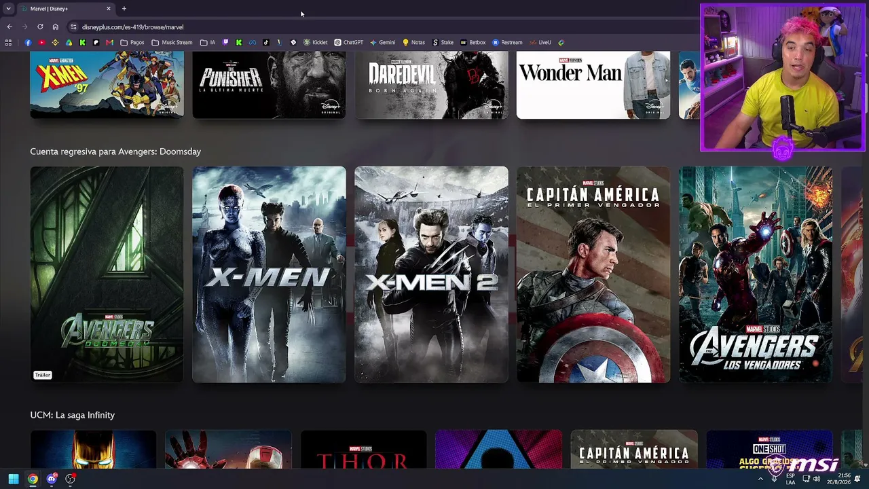Open the Facebook bookmark
The width and height of the screenshot is (869, 489).
(x=28, y=42)
